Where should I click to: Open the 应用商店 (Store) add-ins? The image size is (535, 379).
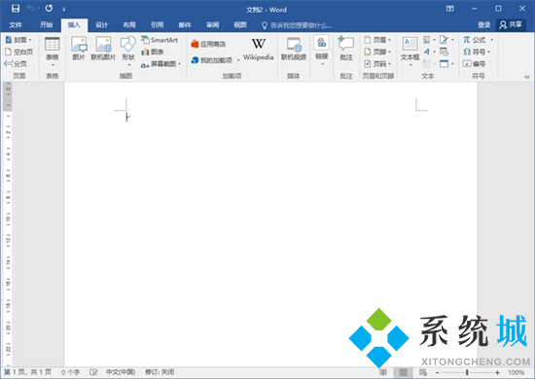[208, 44]
